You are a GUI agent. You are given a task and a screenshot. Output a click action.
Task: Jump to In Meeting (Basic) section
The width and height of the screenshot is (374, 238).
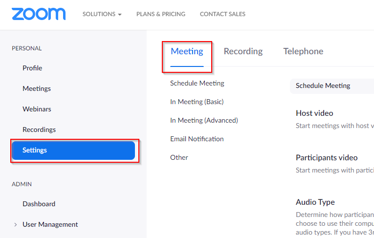point(197,102)
